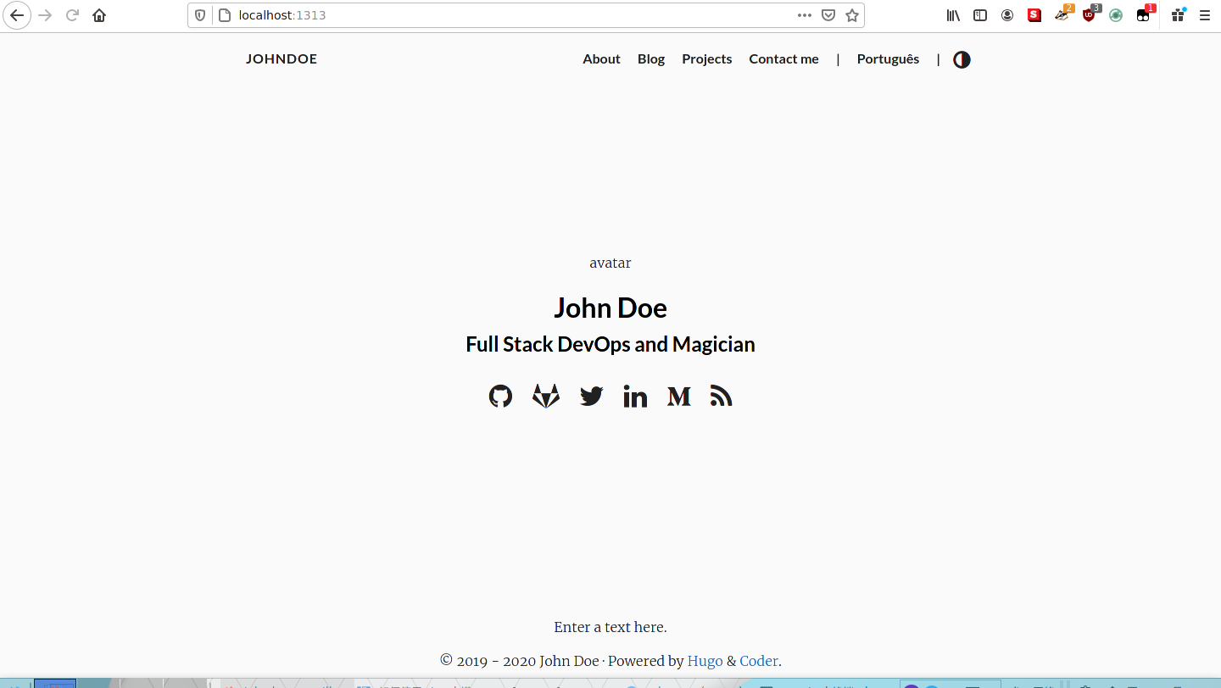Open the Projects nav item

tap(706, 59)
